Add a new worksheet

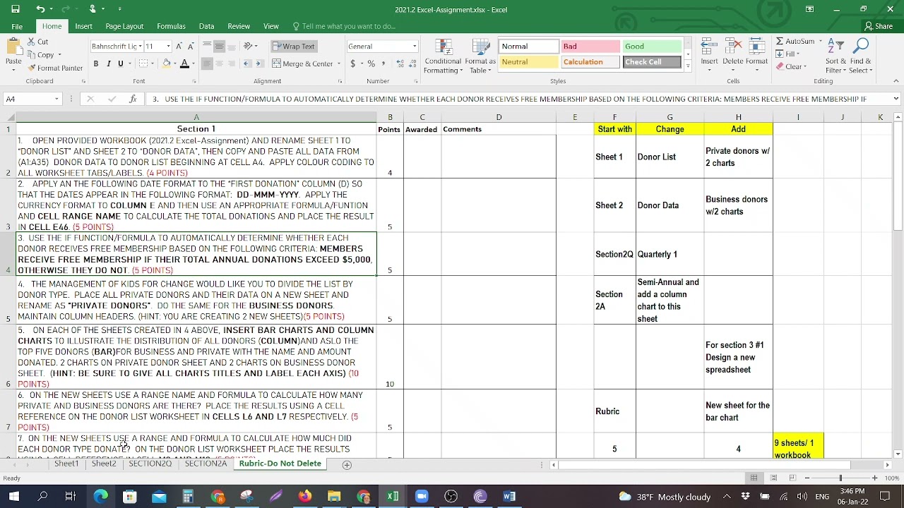347,465
